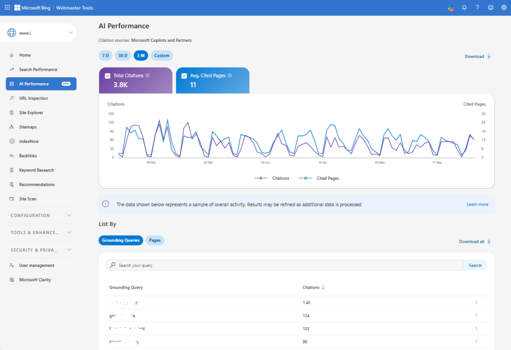Click the Home house icon
Screen dimensions: 511x350
pyautogui.click(x=12, y=55)
